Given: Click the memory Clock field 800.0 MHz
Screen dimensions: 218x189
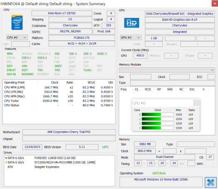Looking at the screenshot, I should click(x=145, y=151).
